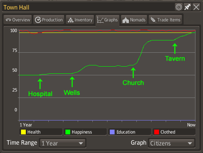The image size is (203, 153).
Task: Toggle the Happiness graph line
Action: (85, 132)
